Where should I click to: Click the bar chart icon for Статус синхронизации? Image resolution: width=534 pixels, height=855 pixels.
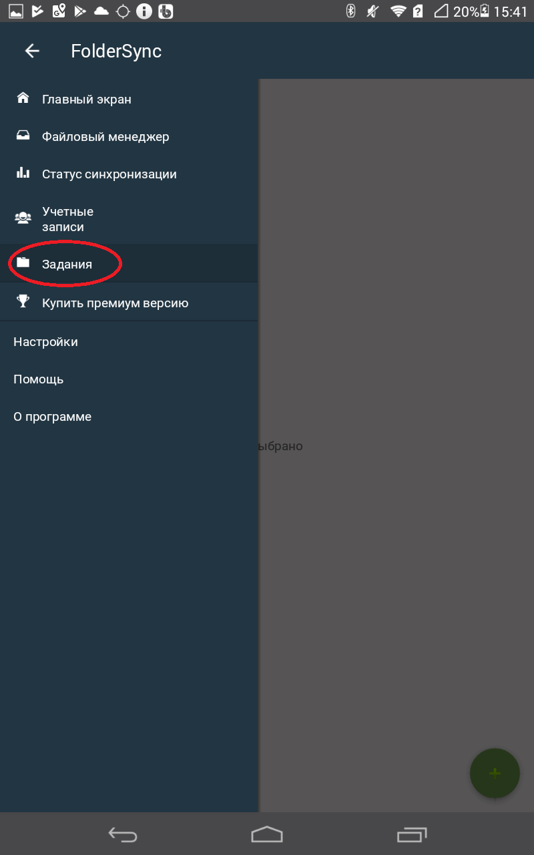tap(23, 173)
